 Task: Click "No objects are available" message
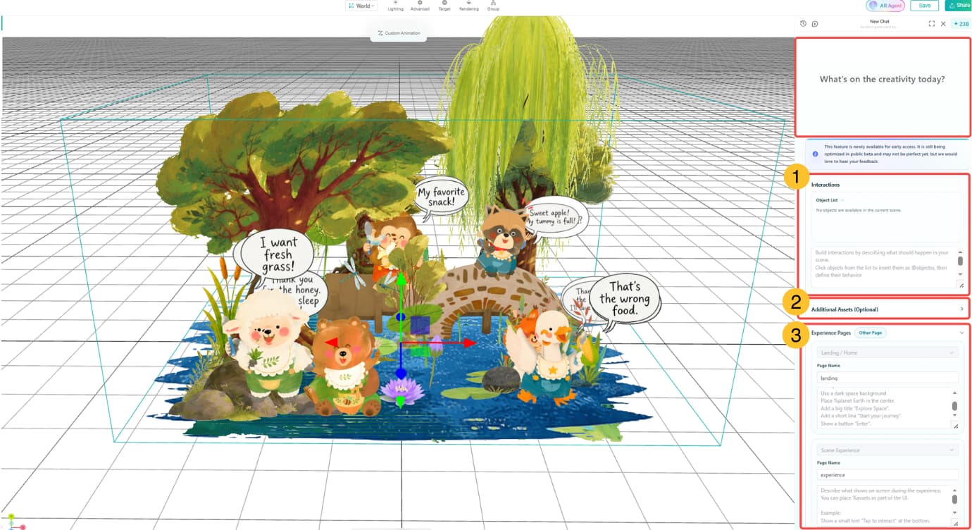(x=858, y=210)
